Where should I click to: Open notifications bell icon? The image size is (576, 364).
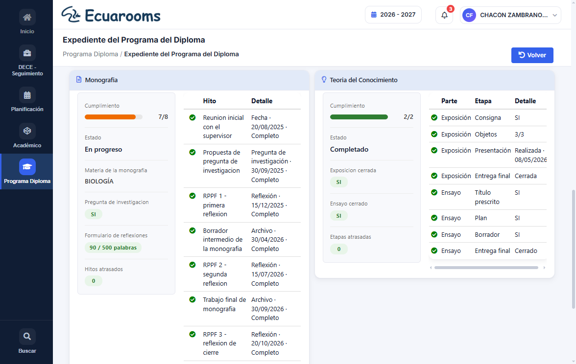coord(444,15)
